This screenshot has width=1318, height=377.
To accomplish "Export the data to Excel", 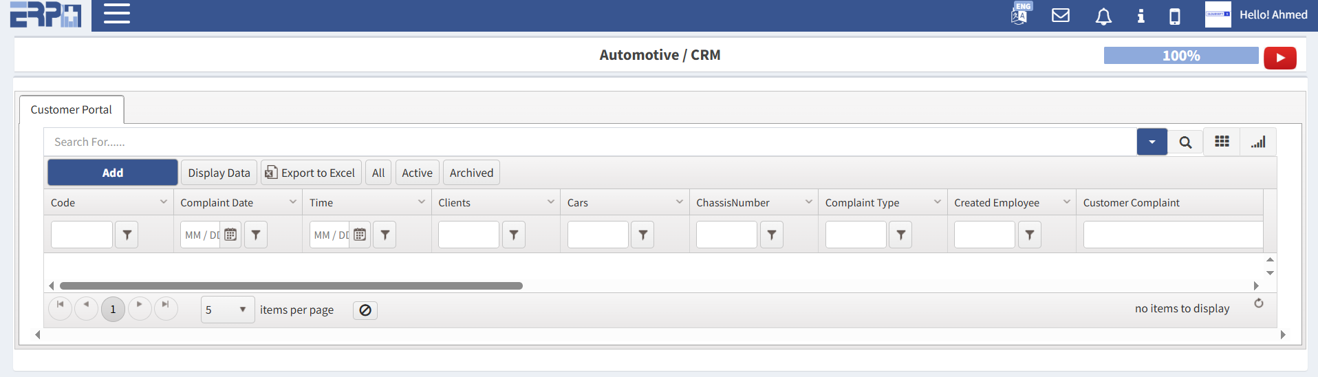I will coord(310,173).
